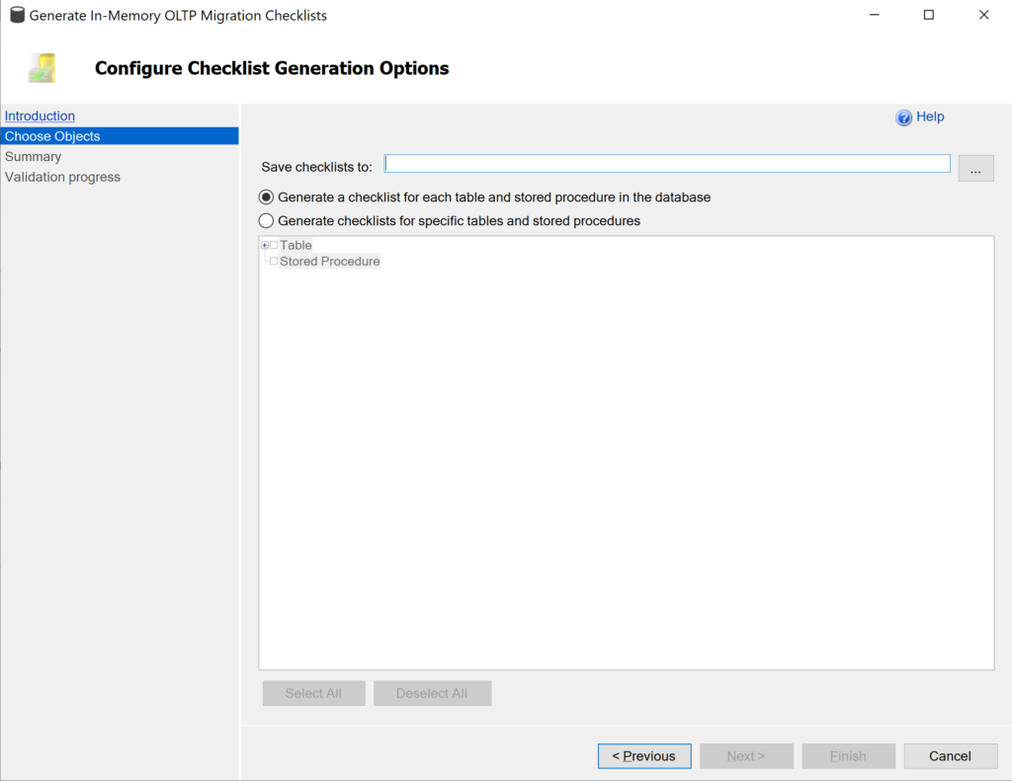This screenshot has height=781, width=1012.
Task: Click the Deselect All button
Action: [x=432, y=693]
